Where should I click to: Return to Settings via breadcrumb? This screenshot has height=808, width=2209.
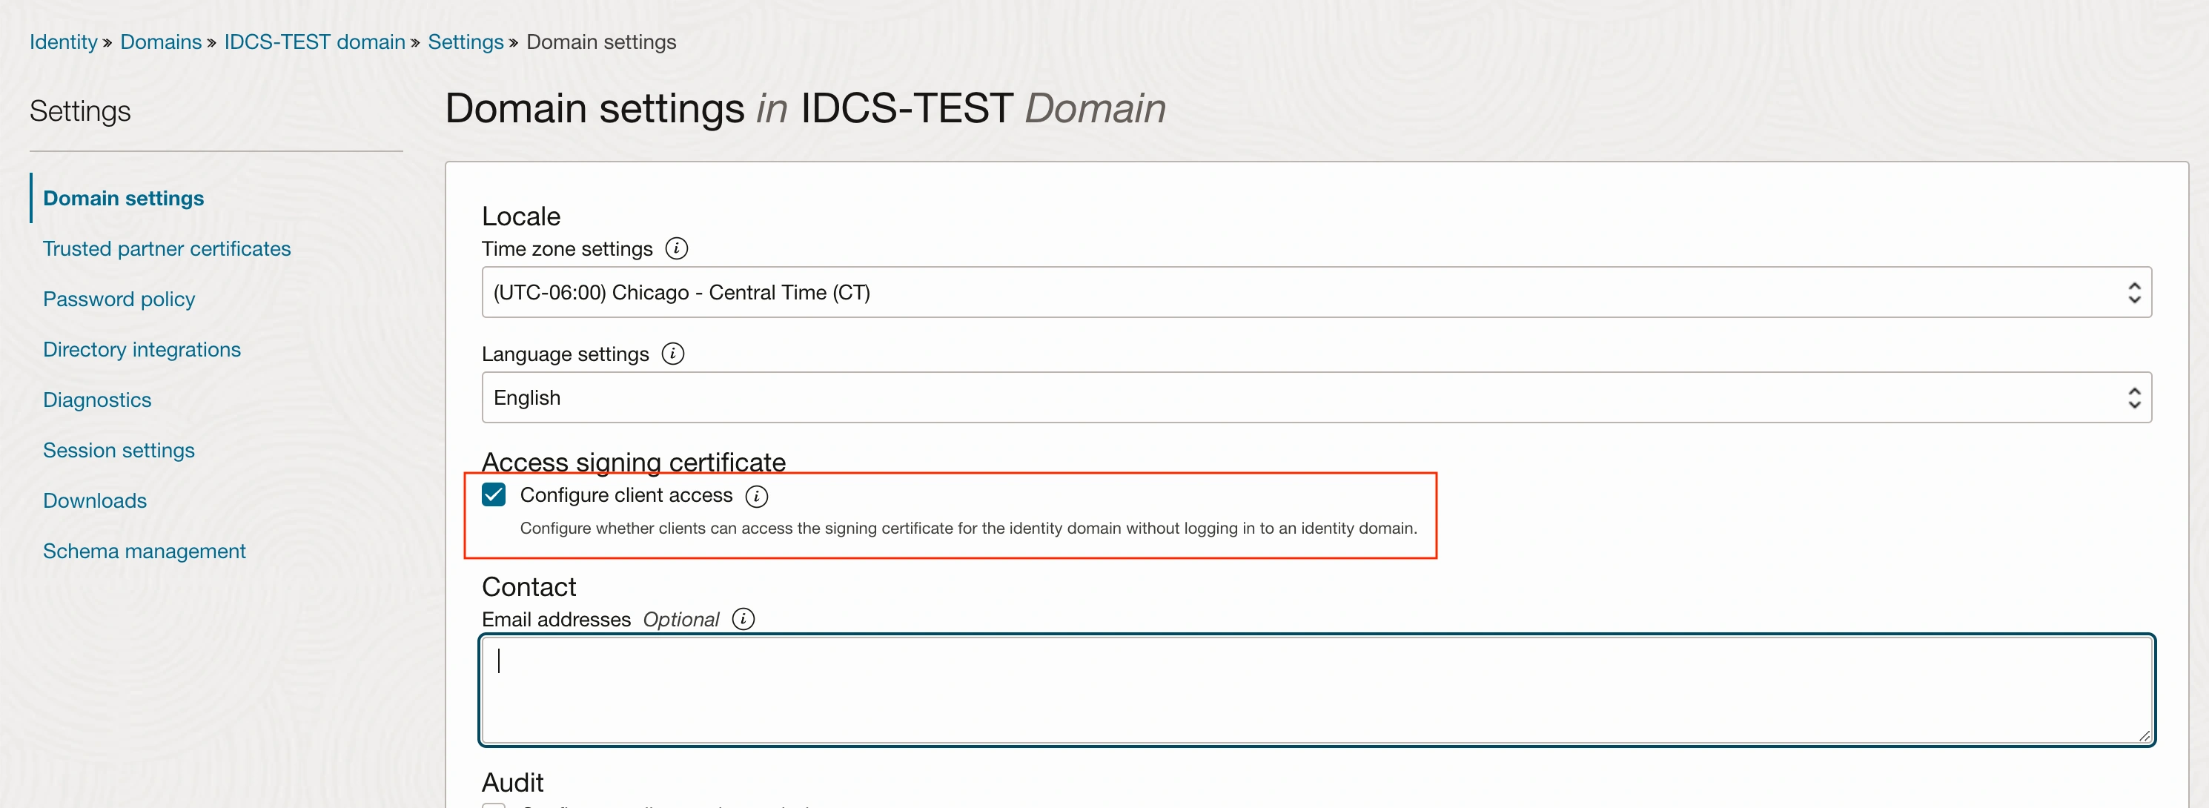(x=465, y=42)
